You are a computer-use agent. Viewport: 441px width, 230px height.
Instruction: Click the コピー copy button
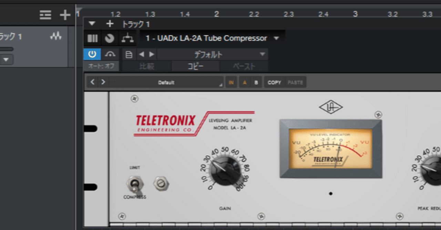(x=195, y=67)
